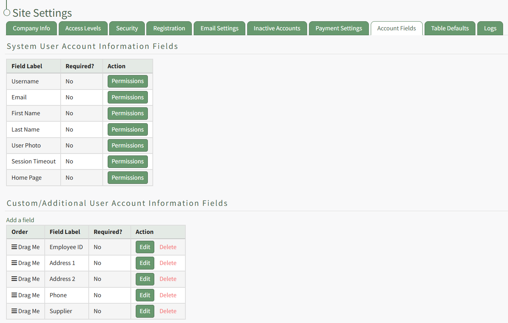Go to the Payment Settings tab
Image resolution: width=508 pixels, height=323 pixels.
339,28
